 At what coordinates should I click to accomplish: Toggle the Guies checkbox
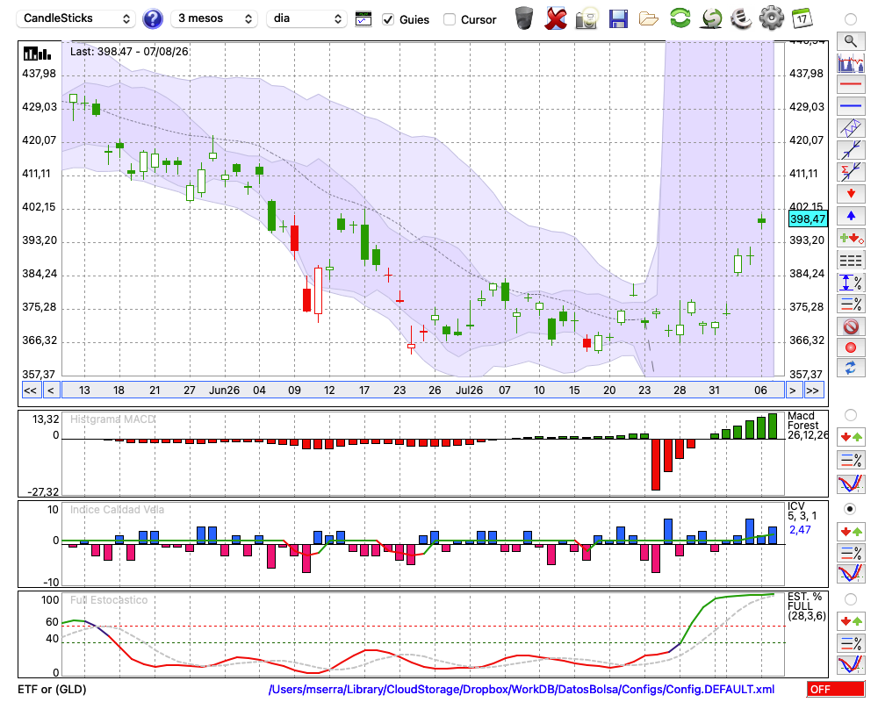[387, 19]
